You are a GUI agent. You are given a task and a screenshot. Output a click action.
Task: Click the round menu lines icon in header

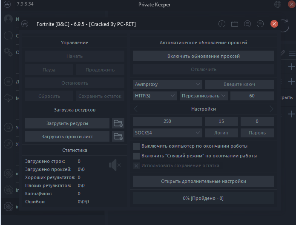[260, 24]
